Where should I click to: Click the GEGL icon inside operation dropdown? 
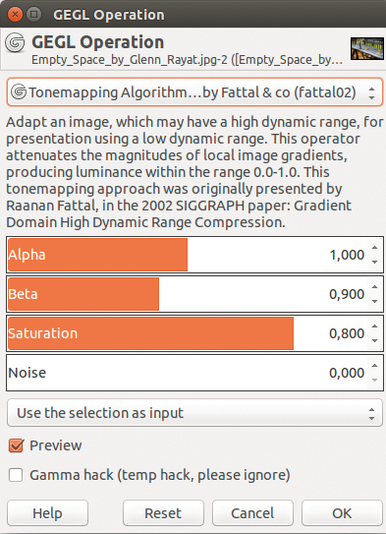(x=19, y=92)
